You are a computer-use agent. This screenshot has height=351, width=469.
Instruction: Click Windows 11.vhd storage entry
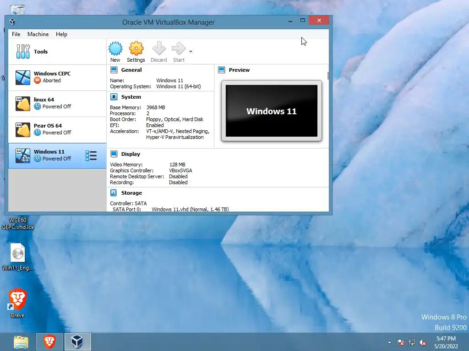click(x=190, y=209)
